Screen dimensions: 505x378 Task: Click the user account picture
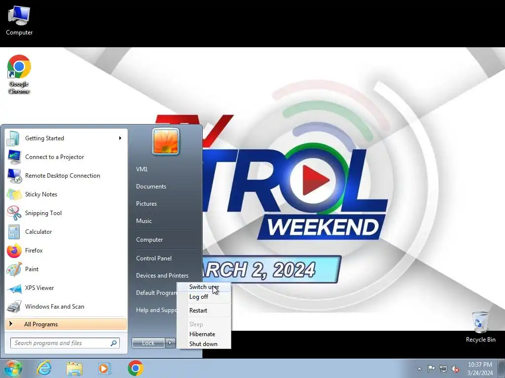point(166,141)
